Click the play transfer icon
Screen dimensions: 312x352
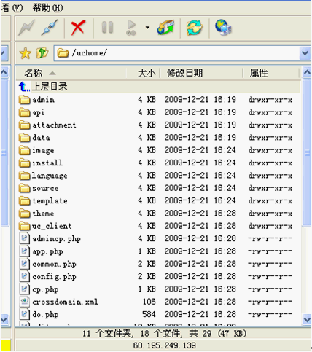coord(131,28)
